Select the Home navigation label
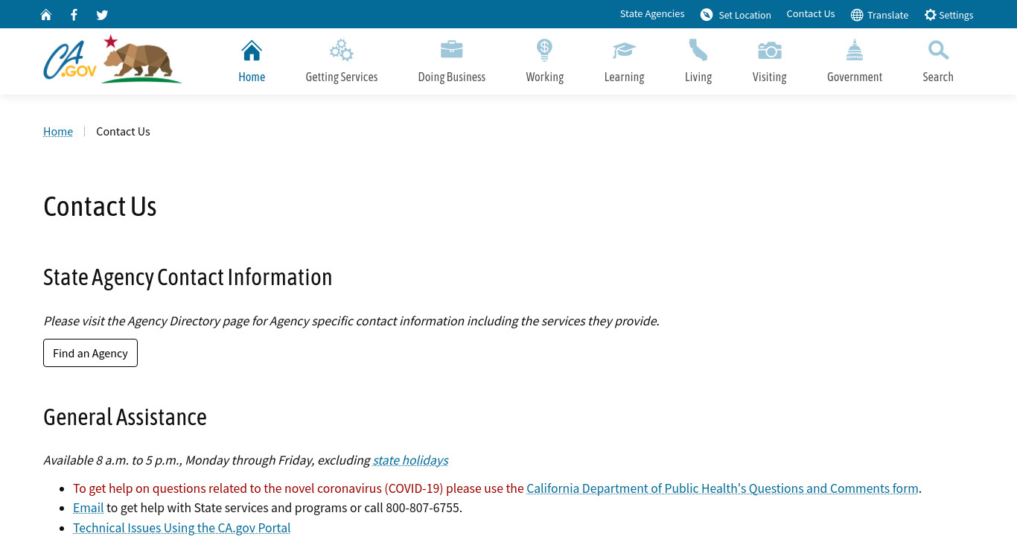This screenshot has height=542, width=1017. (x=252, y=77)
